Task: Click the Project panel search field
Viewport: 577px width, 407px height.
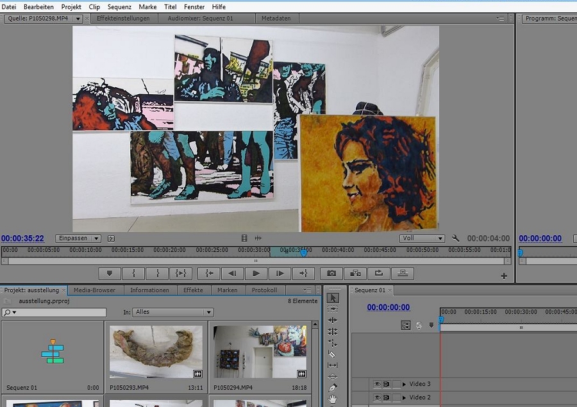Action: click(54, 312)
